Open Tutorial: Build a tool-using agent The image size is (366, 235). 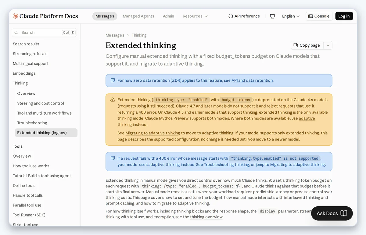point(42,176)
